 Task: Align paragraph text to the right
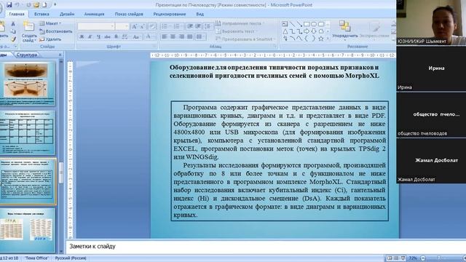(x=181, y=37)
